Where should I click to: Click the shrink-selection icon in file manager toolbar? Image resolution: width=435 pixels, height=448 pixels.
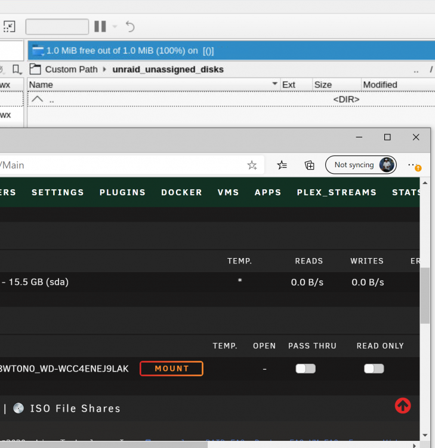click(9, 26)
